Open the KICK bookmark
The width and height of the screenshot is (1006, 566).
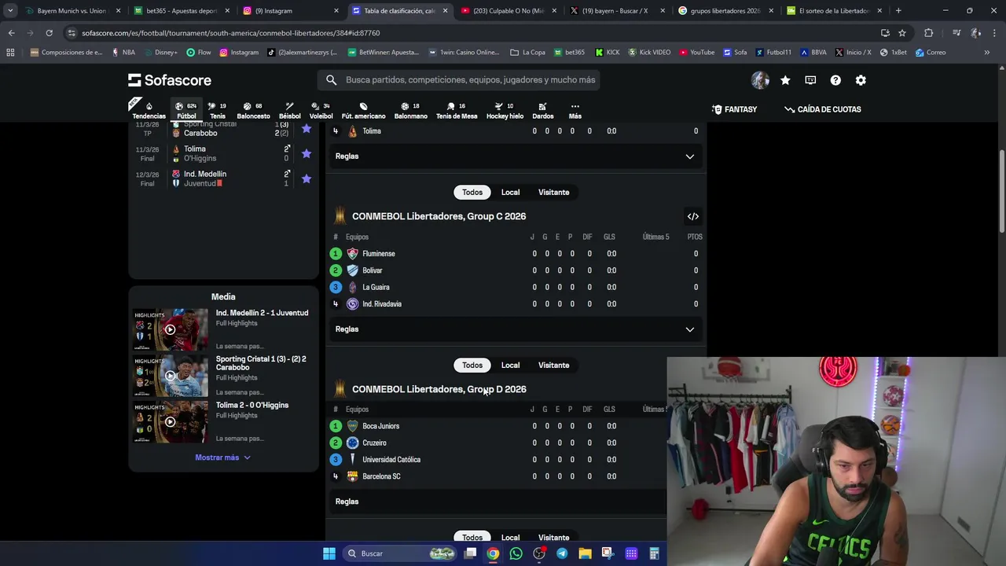608,53
